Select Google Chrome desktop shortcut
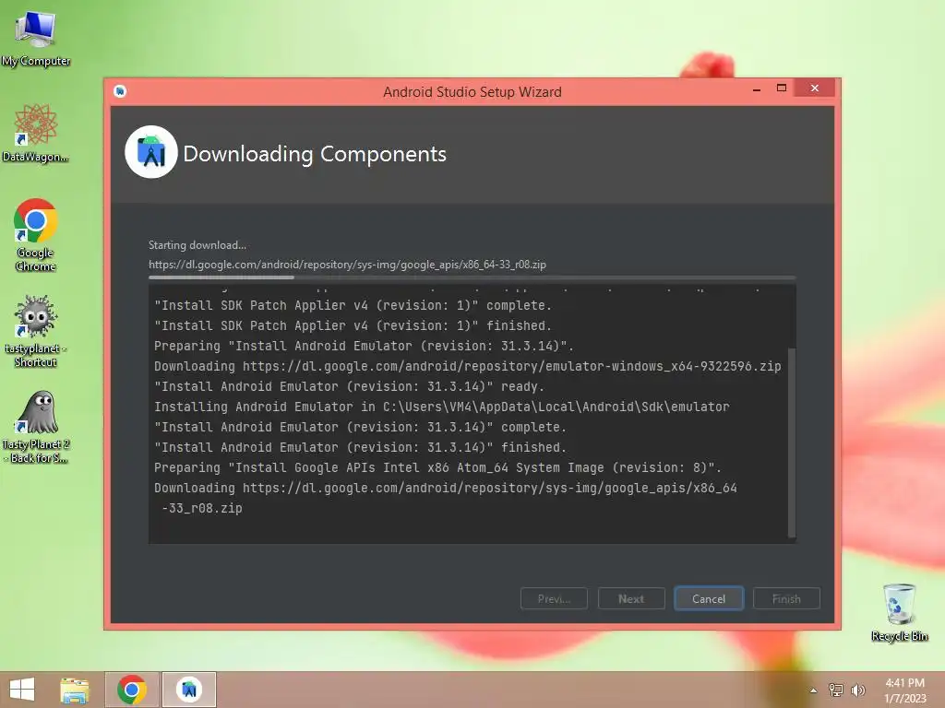This screenshot has height=708, width=945. pos(36,235)
